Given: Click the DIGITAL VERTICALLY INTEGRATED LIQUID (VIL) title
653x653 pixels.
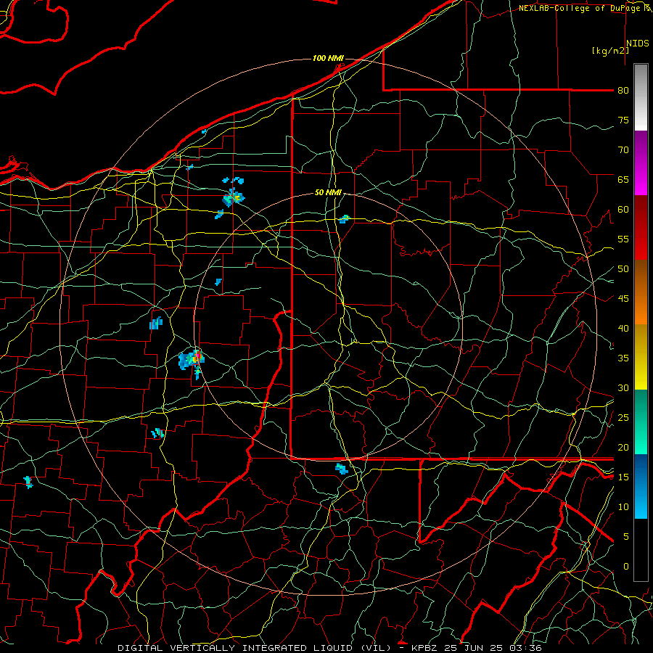Looking at the screenshot, I should click(x=255, y=648).
